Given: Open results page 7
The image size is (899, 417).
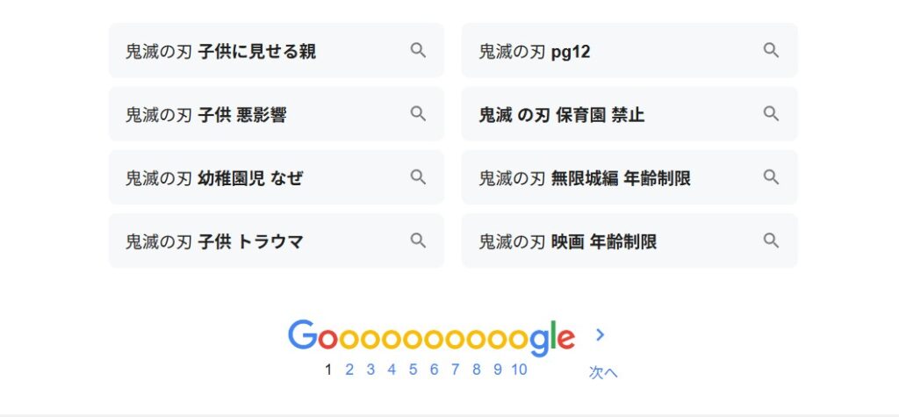Looking at the screenshot, I should [x=456, y=370].
